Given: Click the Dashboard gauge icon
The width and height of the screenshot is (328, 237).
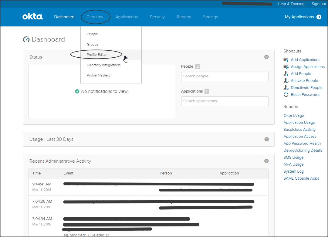Looking at the screenshot, I should pyautogui.click(x=26, y=39).
